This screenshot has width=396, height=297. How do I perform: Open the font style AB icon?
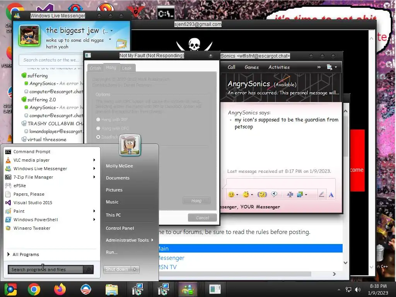(x=290, y=195)
